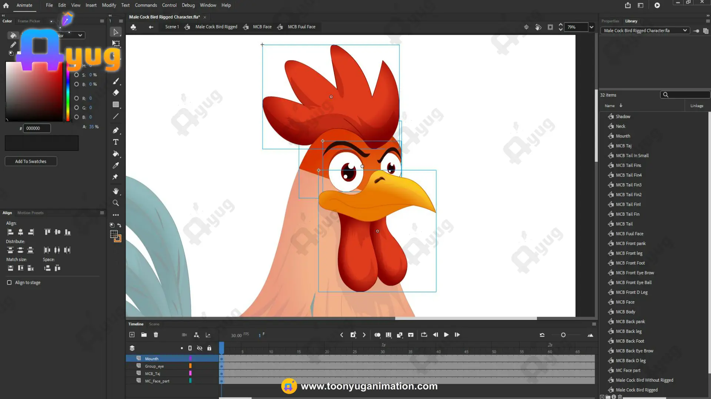Delete layer using the trash icon
Image resolution: width=711 pixels, height=399 pixels.
[156, 335]
